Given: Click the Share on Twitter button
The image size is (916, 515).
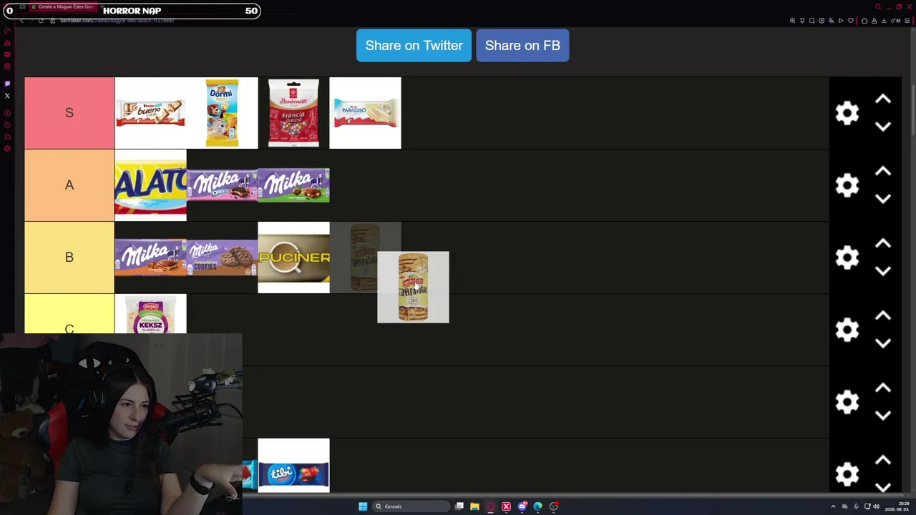Looking at the screenshot, I should coord(414,45).
